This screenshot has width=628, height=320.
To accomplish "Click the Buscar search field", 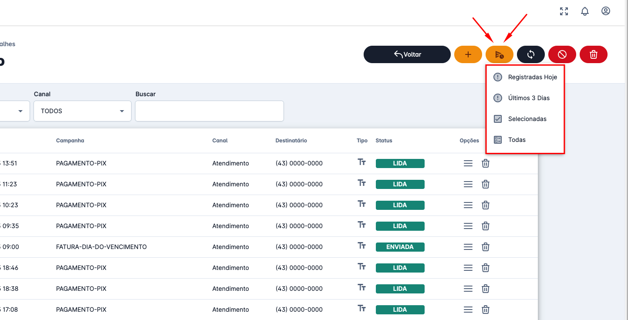I will [209, 111].
